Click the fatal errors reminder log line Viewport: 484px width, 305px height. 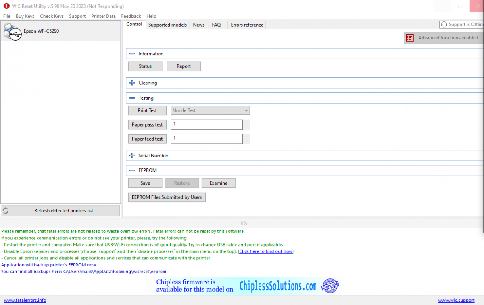[123, 231]
